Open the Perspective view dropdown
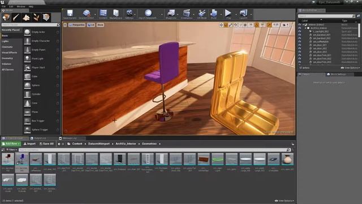362x204 pixels. (x=77, y=25)
